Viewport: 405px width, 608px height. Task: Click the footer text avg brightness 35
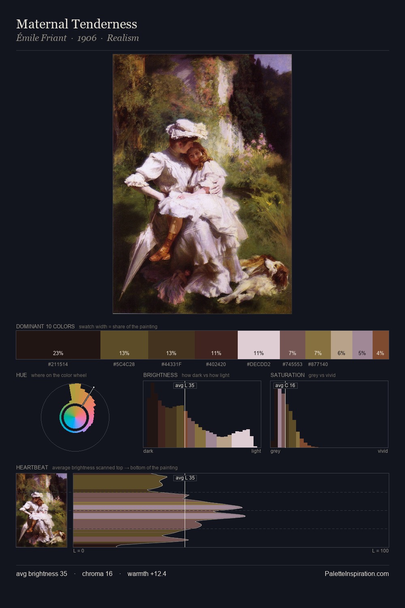coord(42,574)
